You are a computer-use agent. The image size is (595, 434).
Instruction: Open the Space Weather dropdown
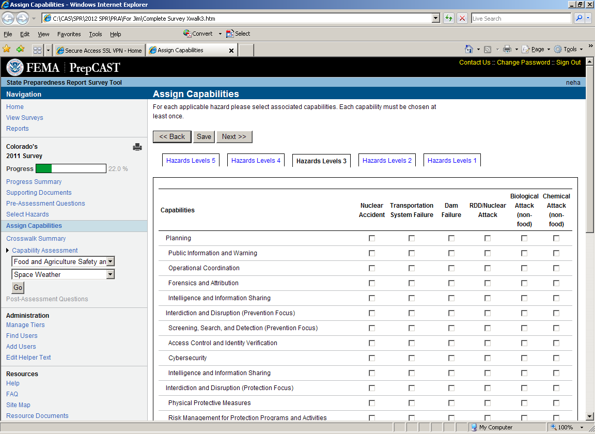[x=110, y=275]
